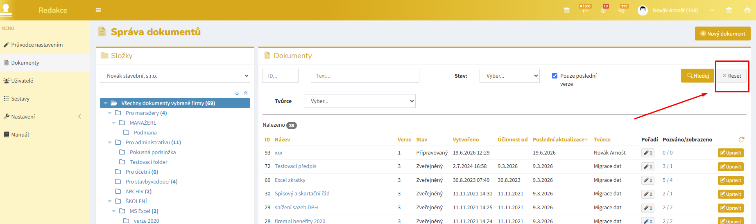Select the Pro stavbyvedoucí (4) folder

coord(152,181)
